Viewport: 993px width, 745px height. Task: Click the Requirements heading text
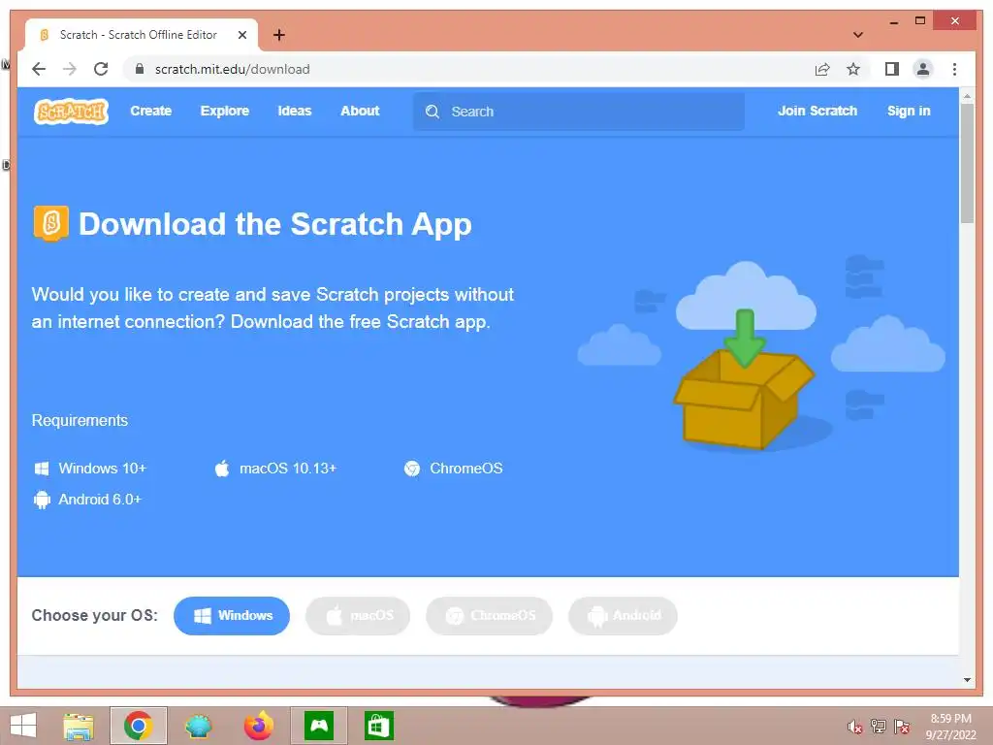click(x=80, y=421)
